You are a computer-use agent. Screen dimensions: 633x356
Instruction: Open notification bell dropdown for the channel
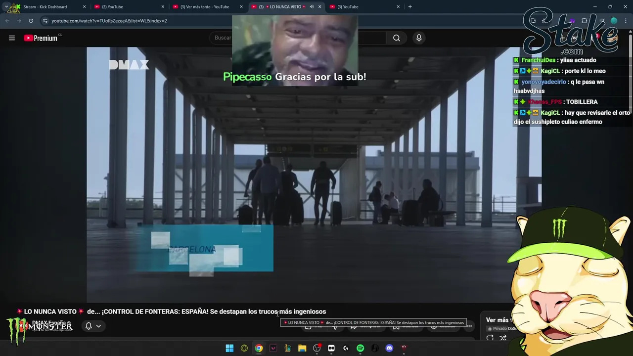coord(93,326)
